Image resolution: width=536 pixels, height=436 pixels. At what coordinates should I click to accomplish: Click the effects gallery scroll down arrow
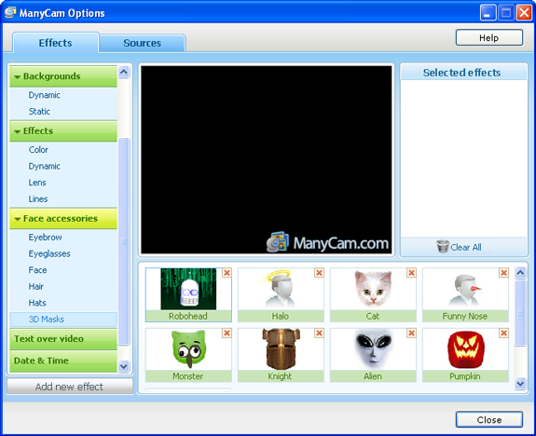[x=520, y=384]
